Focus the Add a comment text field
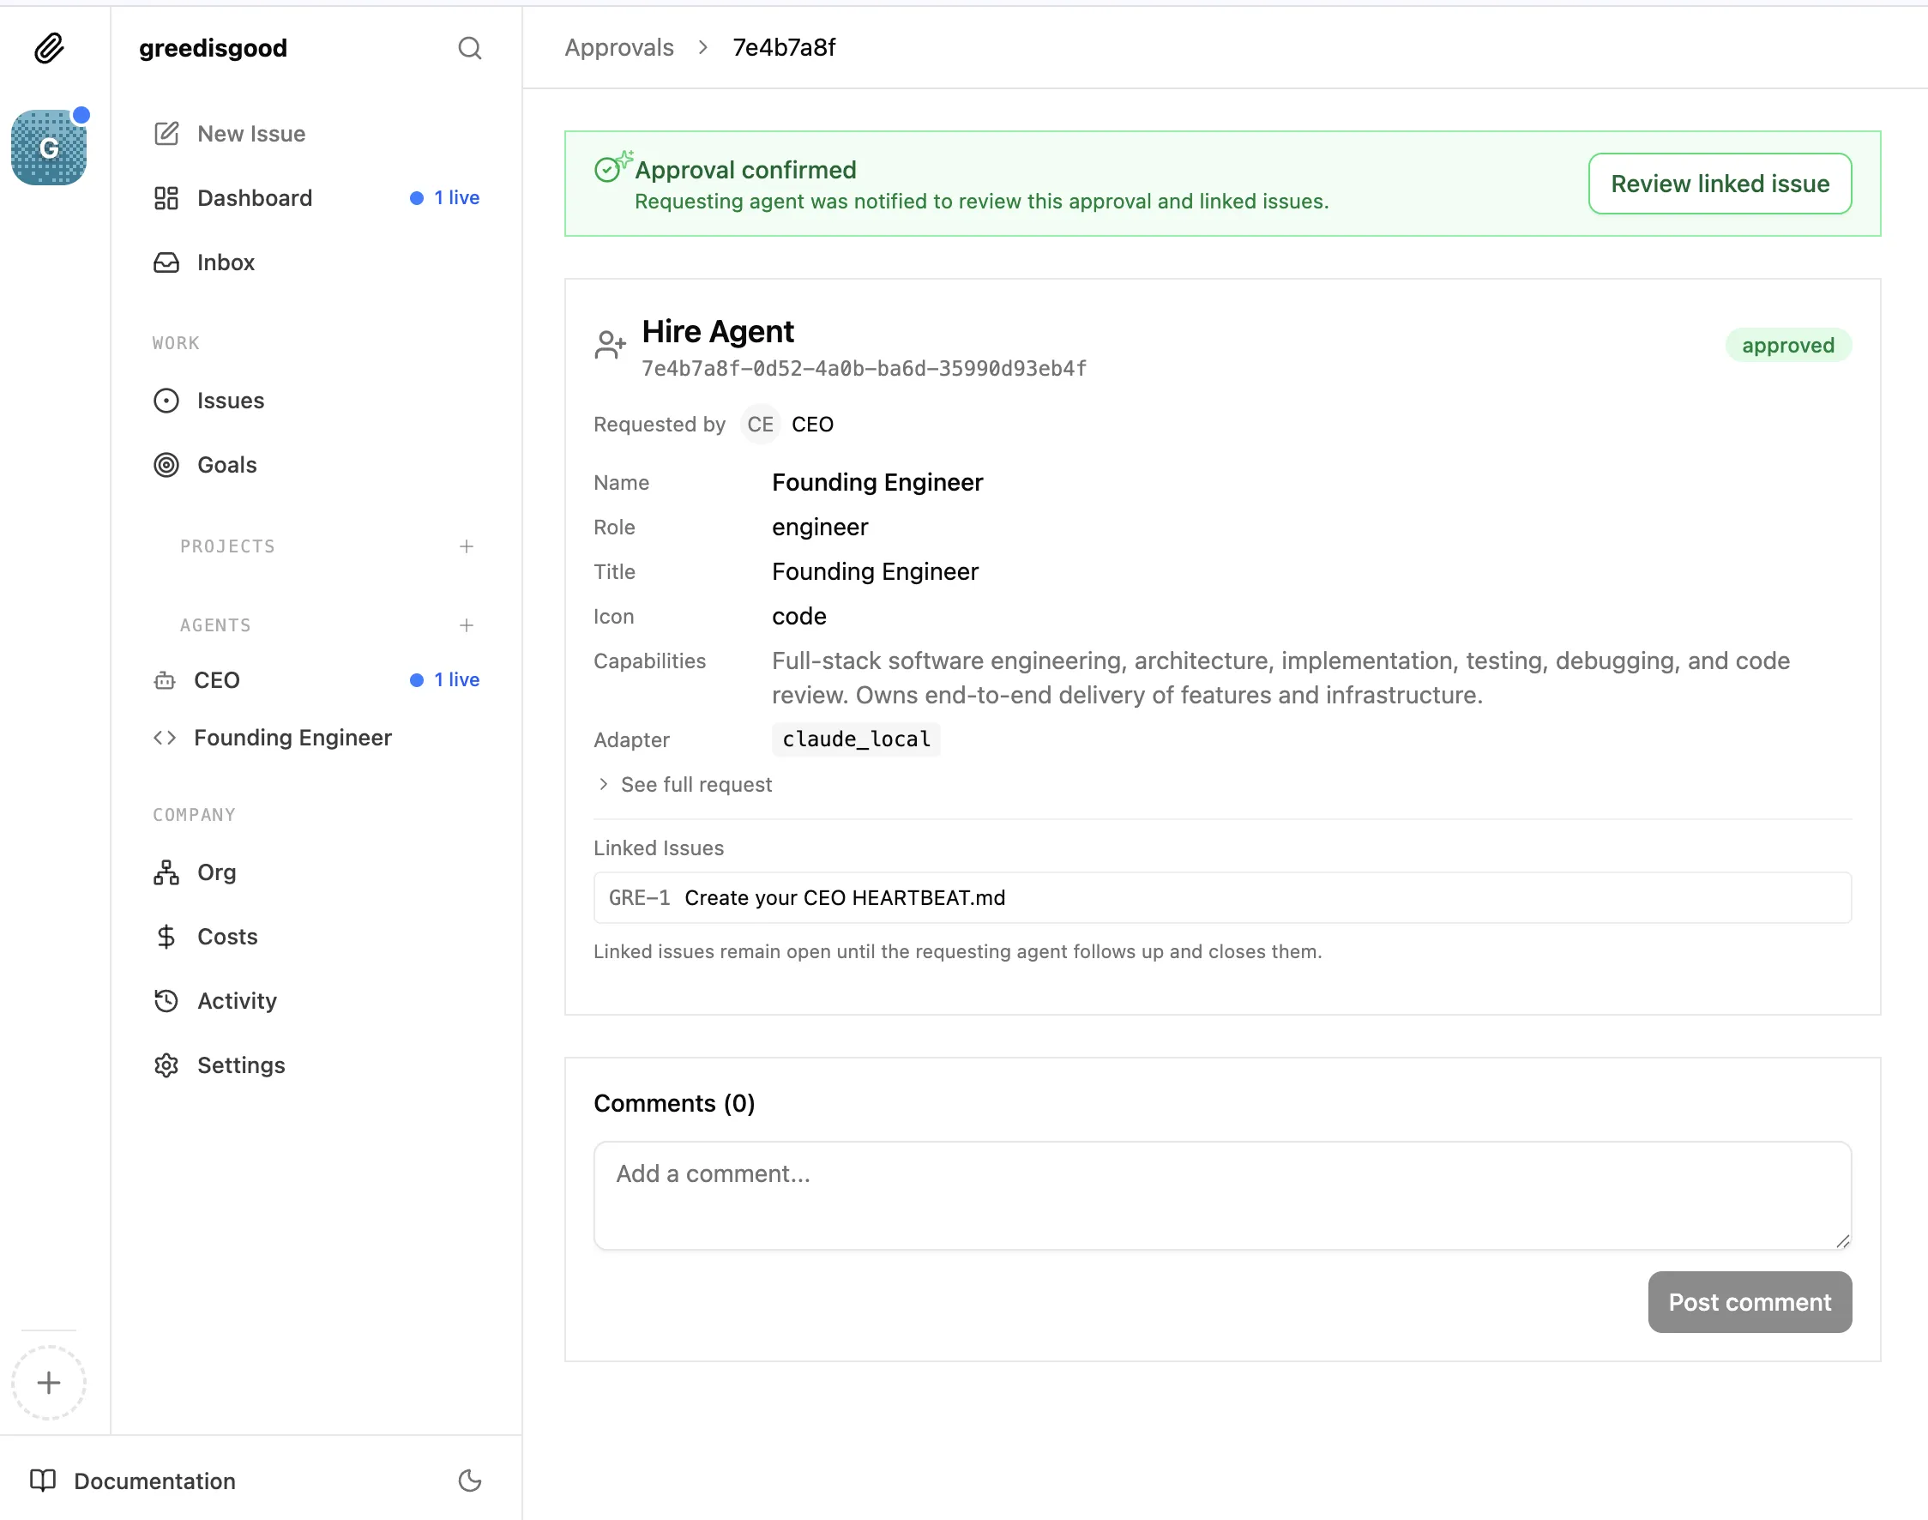 [x=1220, y=1194]
